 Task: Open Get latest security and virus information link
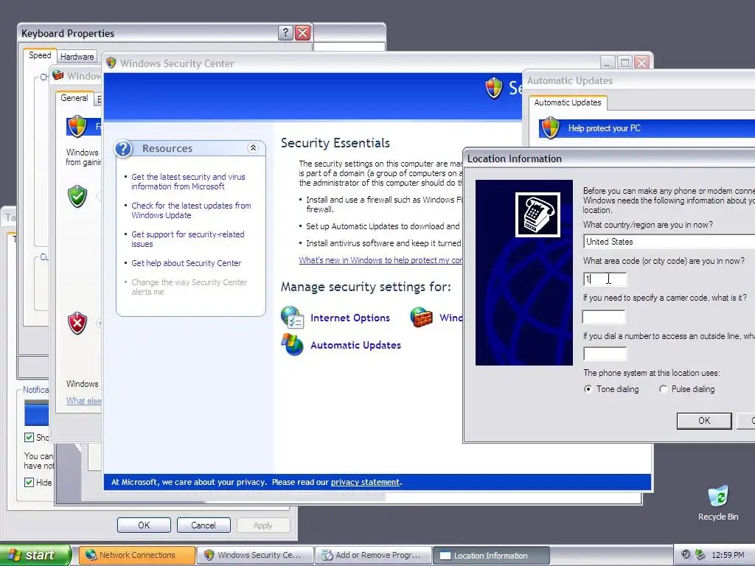click(x=188, y=181)
